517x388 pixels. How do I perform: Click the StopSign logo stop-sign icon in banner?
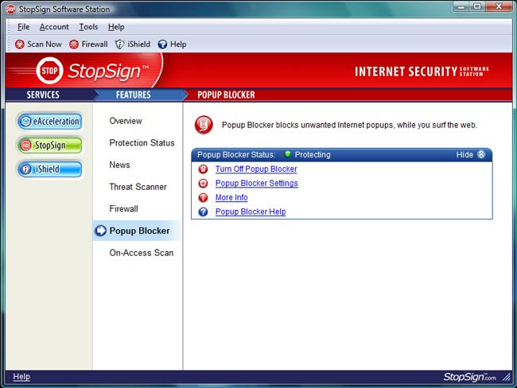point(49,71)
